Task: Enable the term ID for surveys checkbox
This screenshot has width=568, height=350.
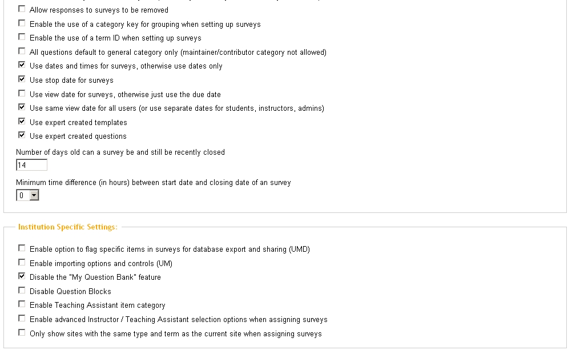Action: tap(22, 37)
